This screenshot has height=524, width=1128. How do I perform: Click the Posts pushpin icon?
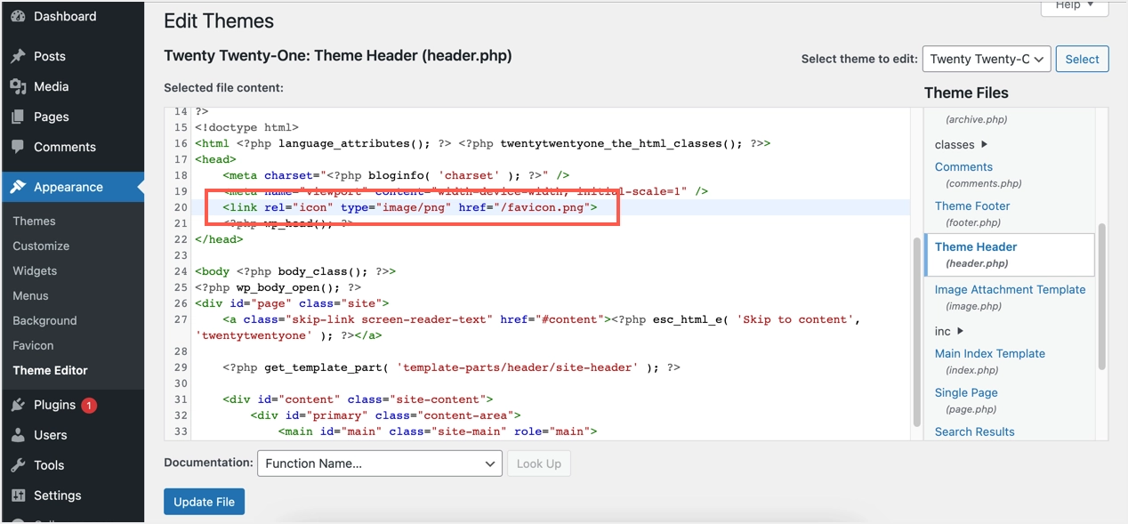(x=18, y=56)
